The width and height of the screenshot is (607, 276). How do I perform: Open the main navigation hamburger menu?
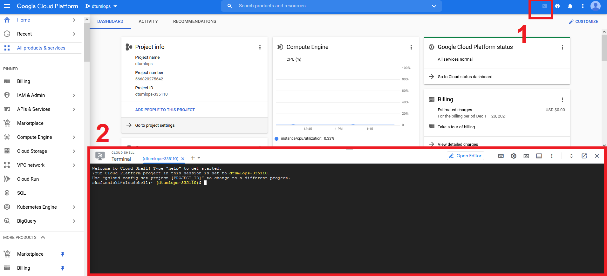tap(7, 6)
